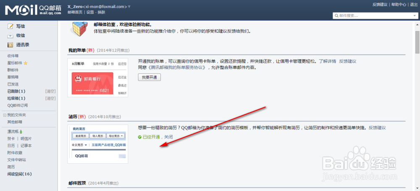Screen dimensions: 420x191
Task: Open the 已删除(1) folder
Action: (16, 92)
